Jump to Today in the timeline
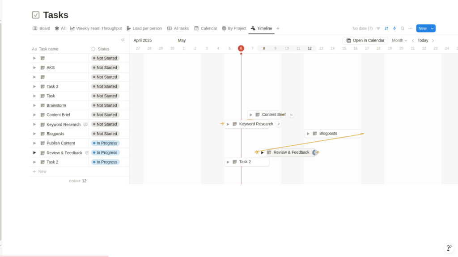Image resolution: width=458 pixels, height=257 pixels. pos(423,40)
